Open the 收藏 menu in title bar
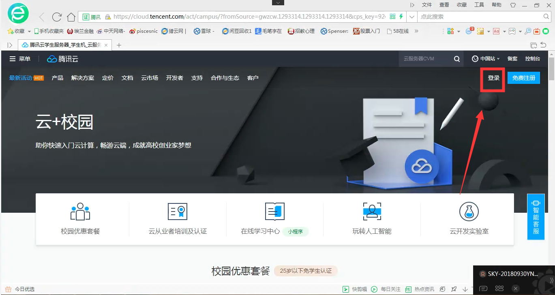Screen dimensions: 555x295 tap(462, 5)
